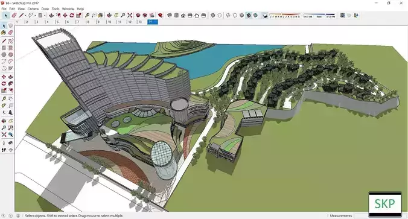Select the Protractor tool
Screen dimensions: 408x219
[4, 106]
